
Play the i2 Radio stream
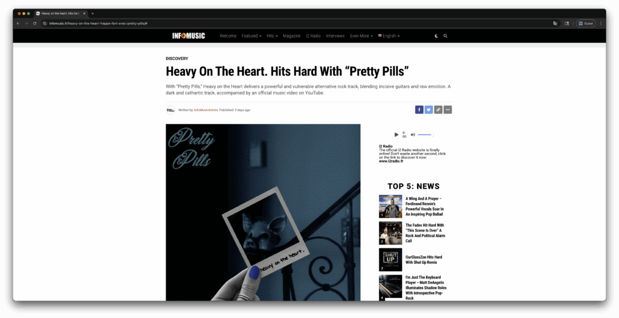coord(397,135)
